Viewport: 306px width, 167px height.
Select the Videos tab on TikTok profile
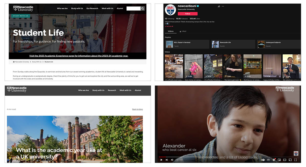click(171, 31)
